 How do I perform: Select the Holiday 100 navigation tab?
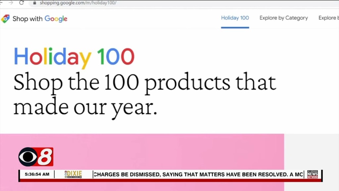click(235, 18)
